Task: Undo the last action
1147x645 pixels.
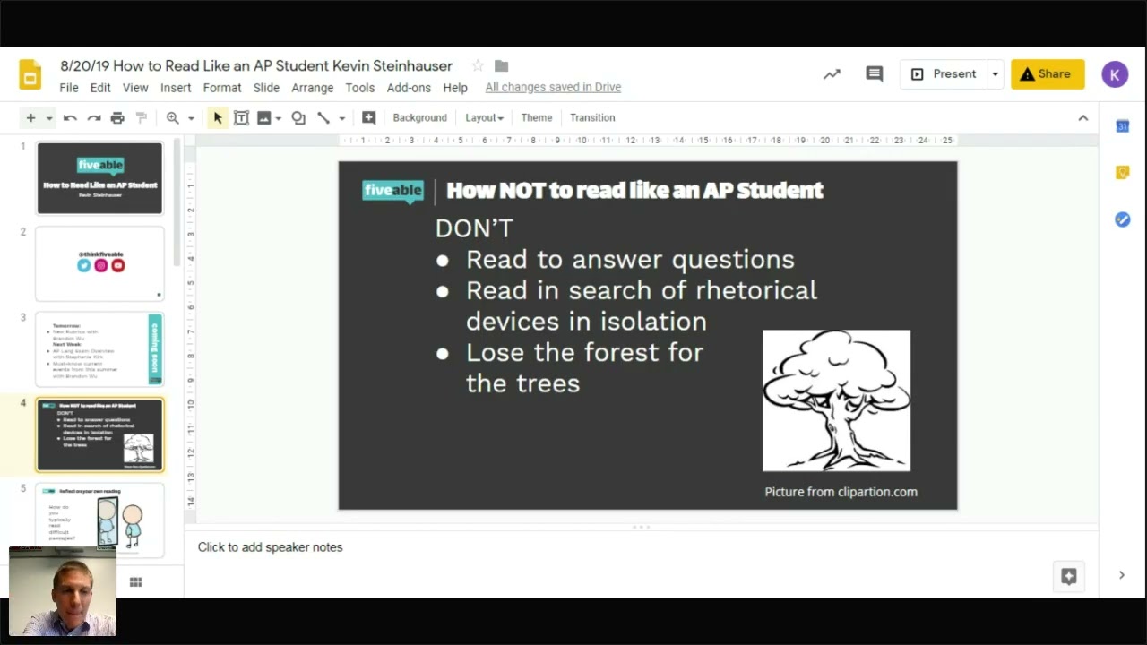Action: pos(70,117)
